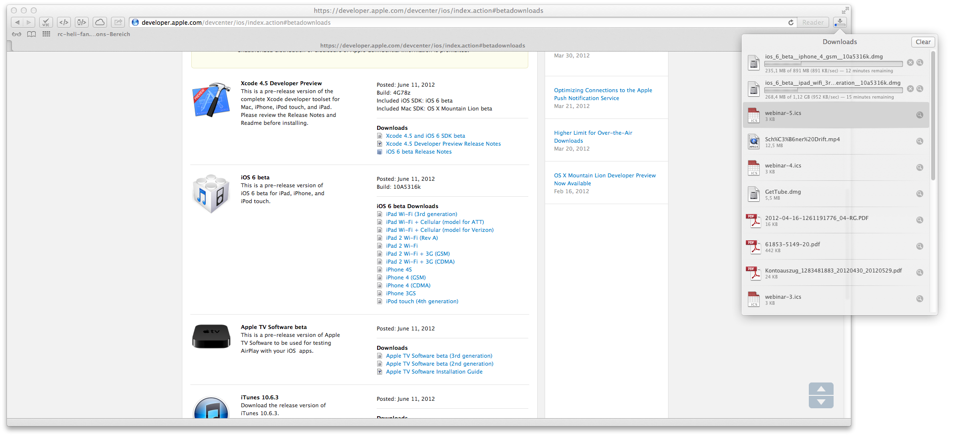956x436 pixels.
Task: Reveal webinar-3.ics magnifier icon
Action: (920, 299)
